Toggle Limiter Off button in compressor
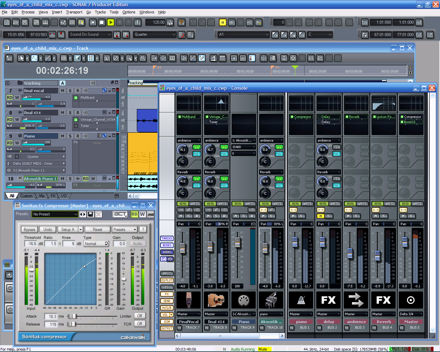 click(140, 316)
